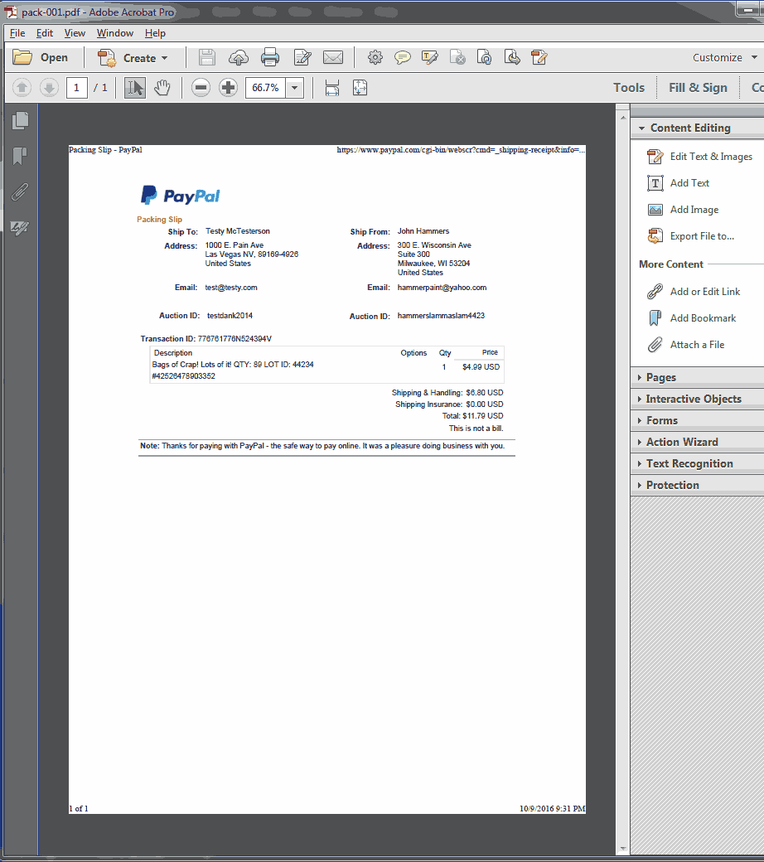Screen dimensions: 764x862
Task: Click the email envelope icon
Action: [x=333, y=58]
